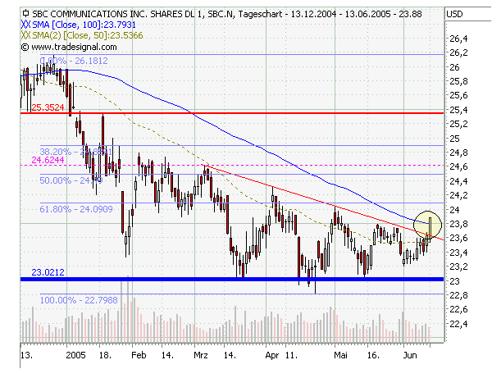This screenshot has width=492, height=369.
Task: Click the yellow highlight circle on the breakout candle
Action: coord(429,222)
